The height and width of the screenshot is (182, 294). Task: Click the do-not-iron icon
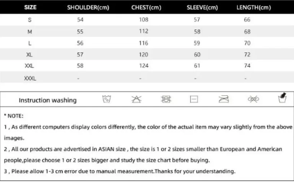tap(224, 99)
